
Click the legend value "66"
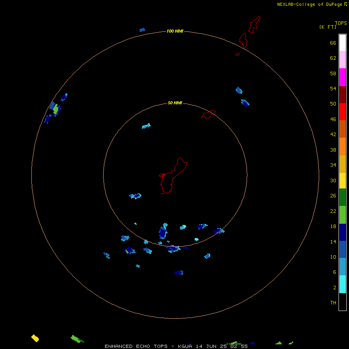coord(333,43)
